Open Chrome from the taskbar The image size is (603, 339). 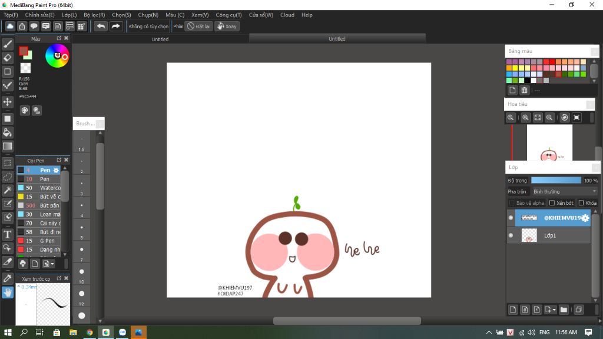coord(90,333)
